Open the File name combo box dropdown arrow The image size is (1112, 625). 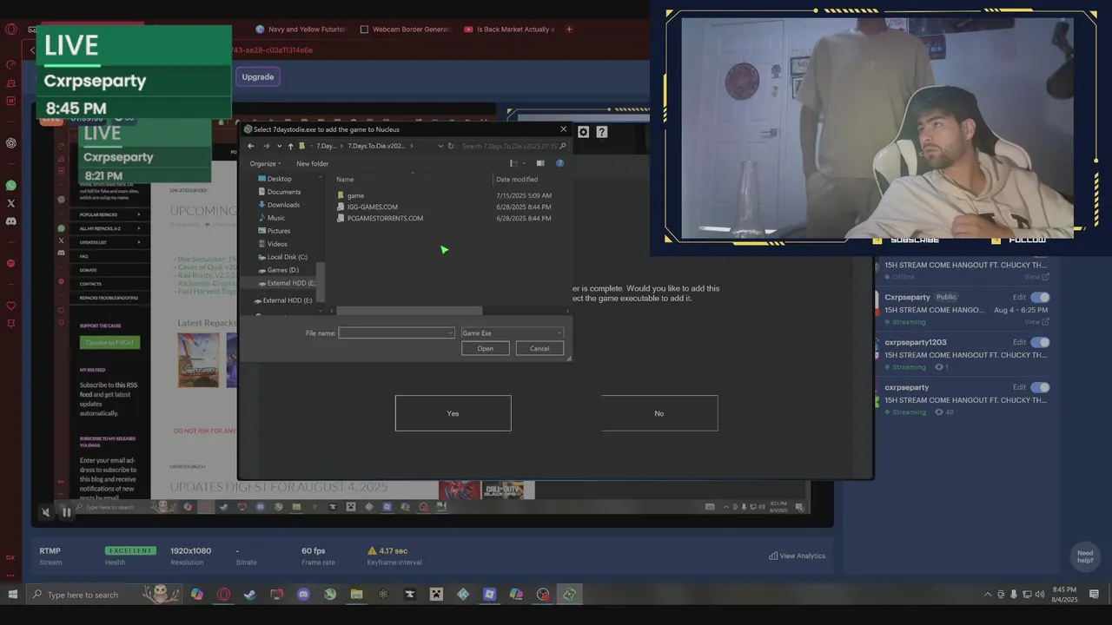tap(450, 332)
